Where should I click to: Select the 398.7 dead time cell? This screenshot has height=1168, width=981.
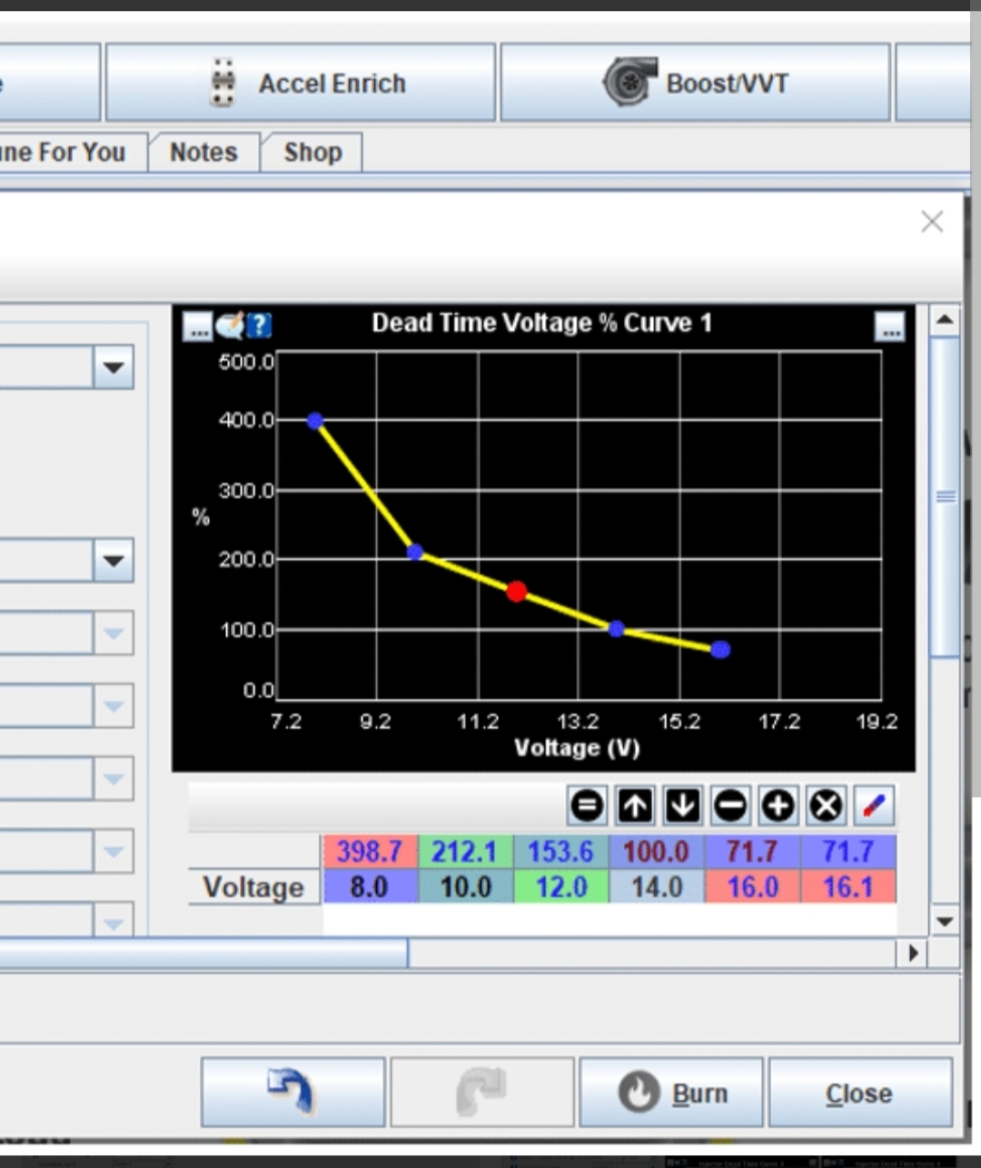pyautogui.click(x=369, y=852)
